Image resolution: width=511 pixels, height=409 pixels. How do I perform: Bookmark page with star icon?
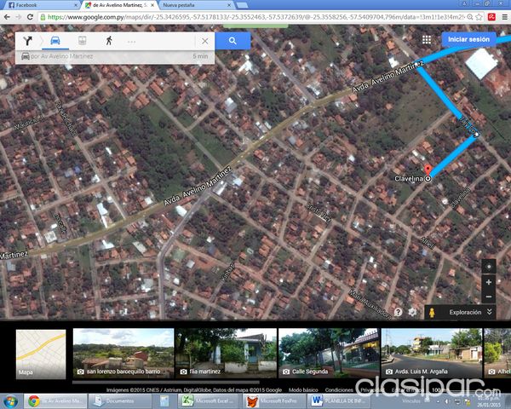point(479,17)
